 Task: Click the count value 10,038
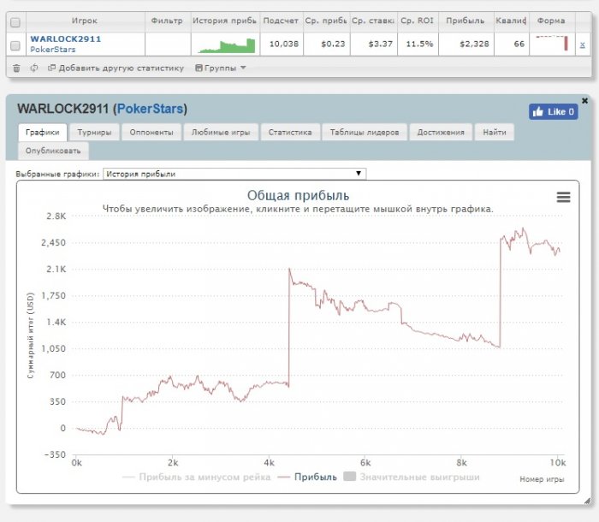click(284, 44)
